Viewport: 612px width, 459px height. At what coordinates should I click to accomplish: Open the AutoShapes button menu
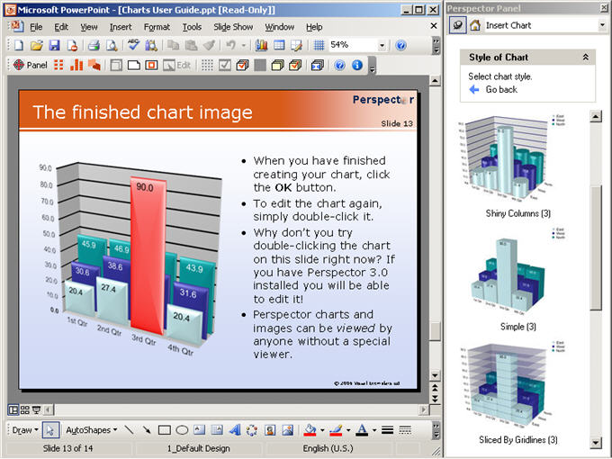pos(91,430)
